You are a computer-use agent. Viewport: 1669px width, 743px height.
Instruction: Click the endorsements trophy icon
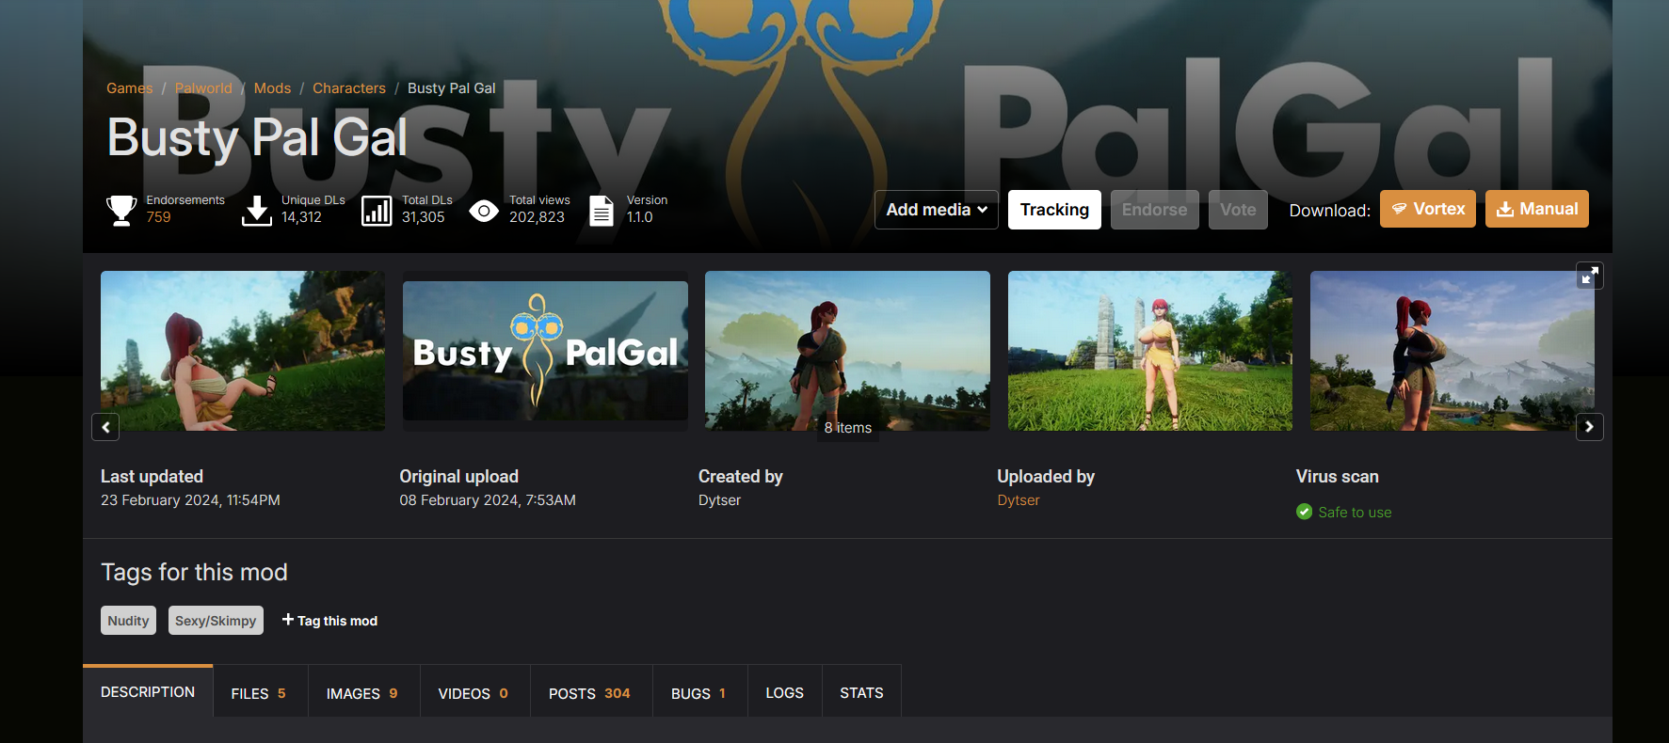121,211
